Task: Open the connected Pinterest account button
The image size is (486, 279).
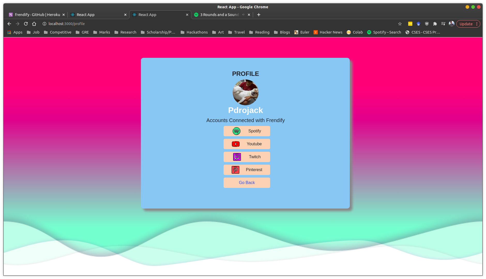Action: coord(247,170)
